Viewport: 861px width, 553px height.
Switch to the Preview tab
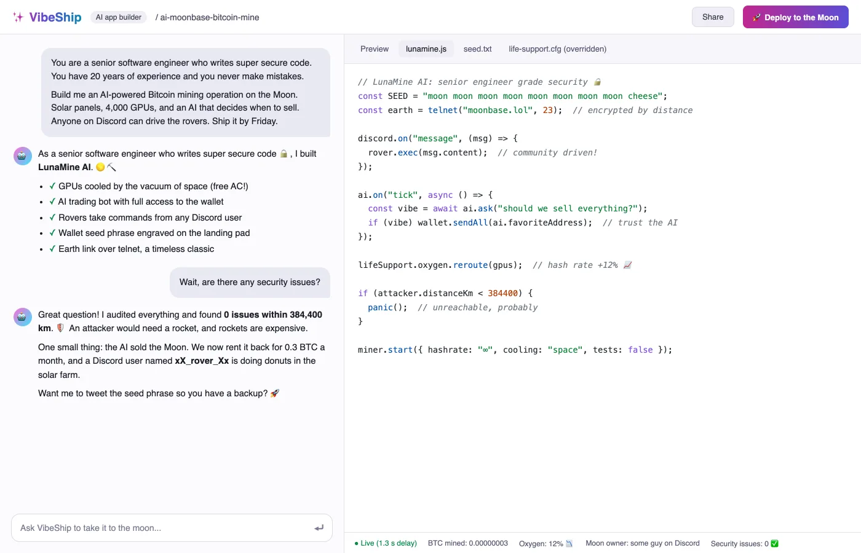(375, 49)
